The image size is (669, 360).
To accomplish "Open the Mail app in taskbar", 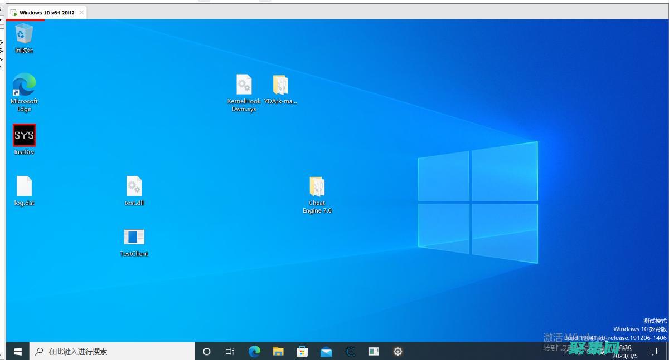I will tap(326, 351).
